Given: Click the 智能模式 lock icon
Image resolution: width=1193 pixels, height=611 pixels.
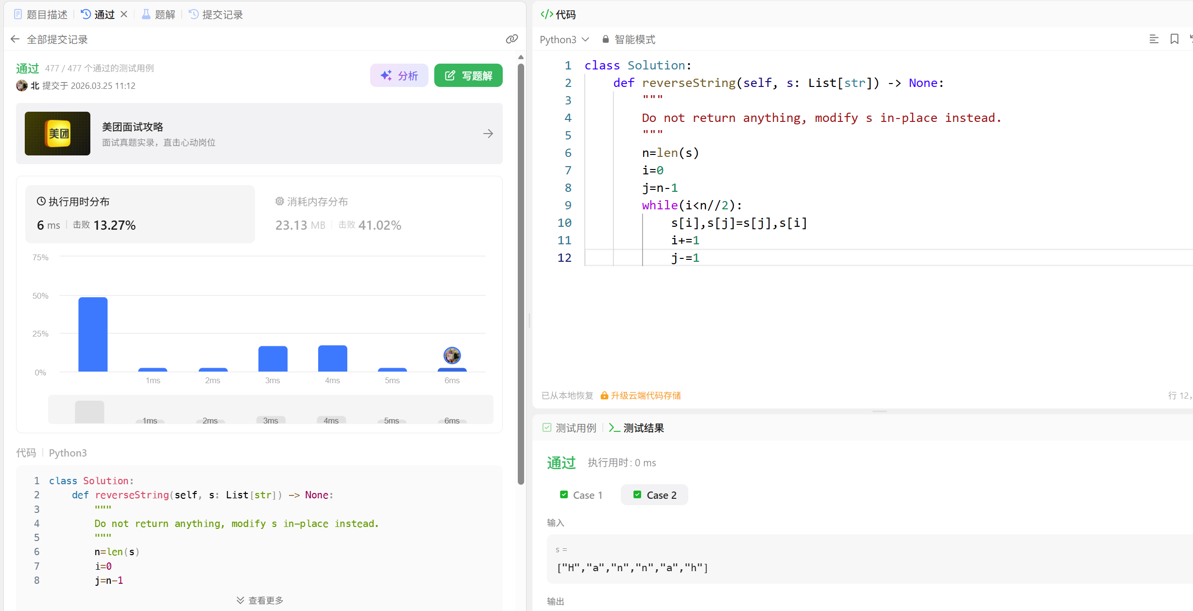Looking at the screenshot, I should tap(605, 39).
